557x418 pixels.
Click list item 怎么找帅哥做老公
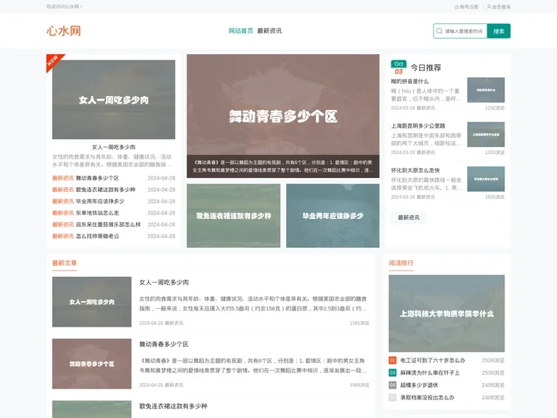coord(97,236)
